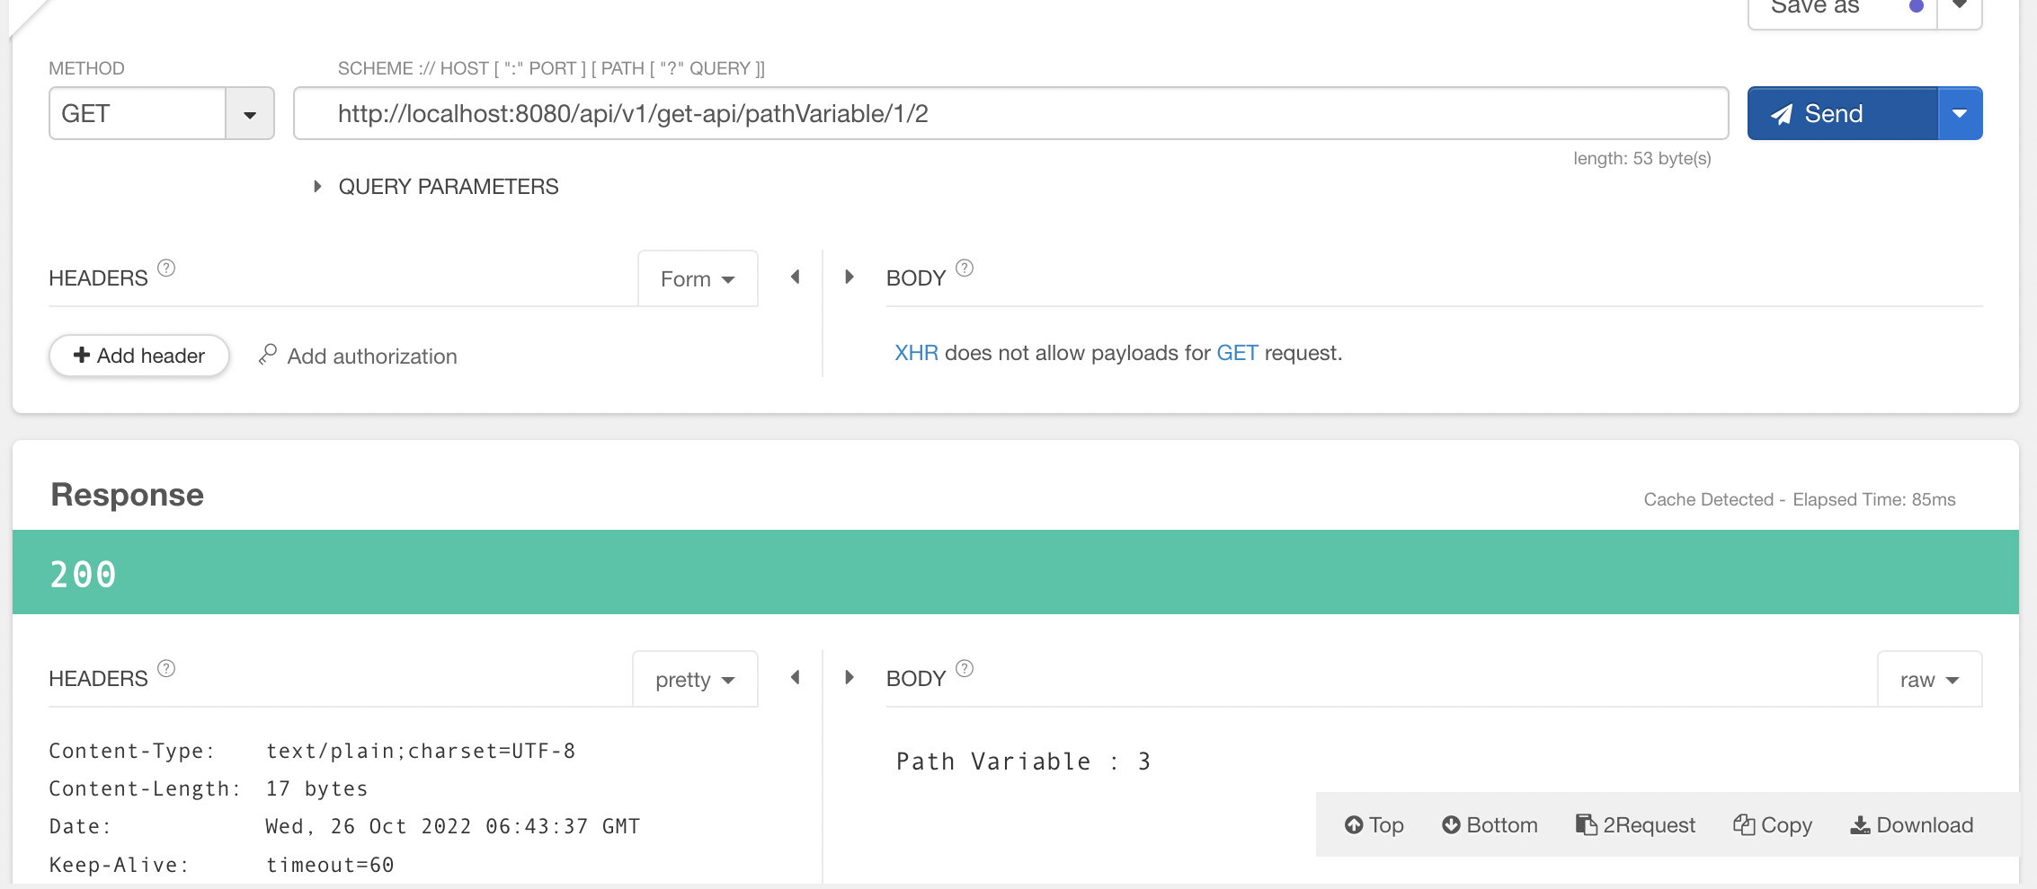This screenshot has height=889, width=2037.
Task: Open the response headers pretty dropdown
Action: (696, 680)
